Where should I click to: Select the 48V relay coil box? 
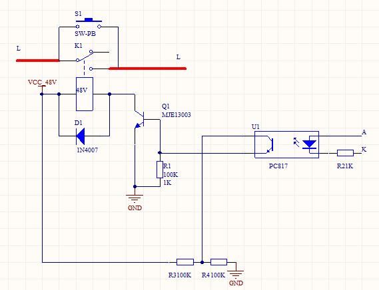pyautogui.click(x=85, y=94)
